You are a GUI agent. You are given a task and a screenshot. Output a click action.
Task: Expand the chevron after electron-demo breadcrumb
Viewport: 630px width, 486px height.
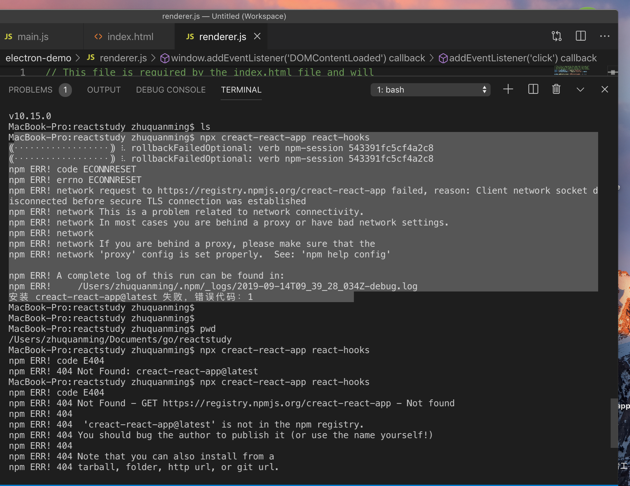[78, 58]
